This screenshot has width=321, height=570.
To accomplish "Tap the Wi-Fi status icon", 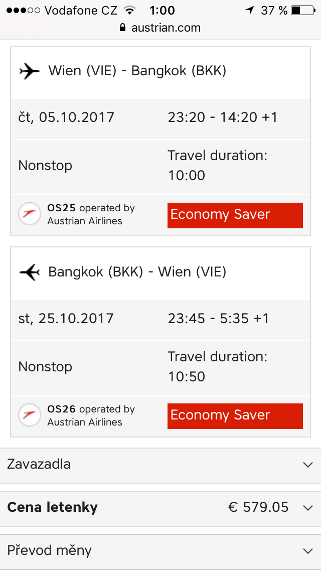I will (129, 11).
